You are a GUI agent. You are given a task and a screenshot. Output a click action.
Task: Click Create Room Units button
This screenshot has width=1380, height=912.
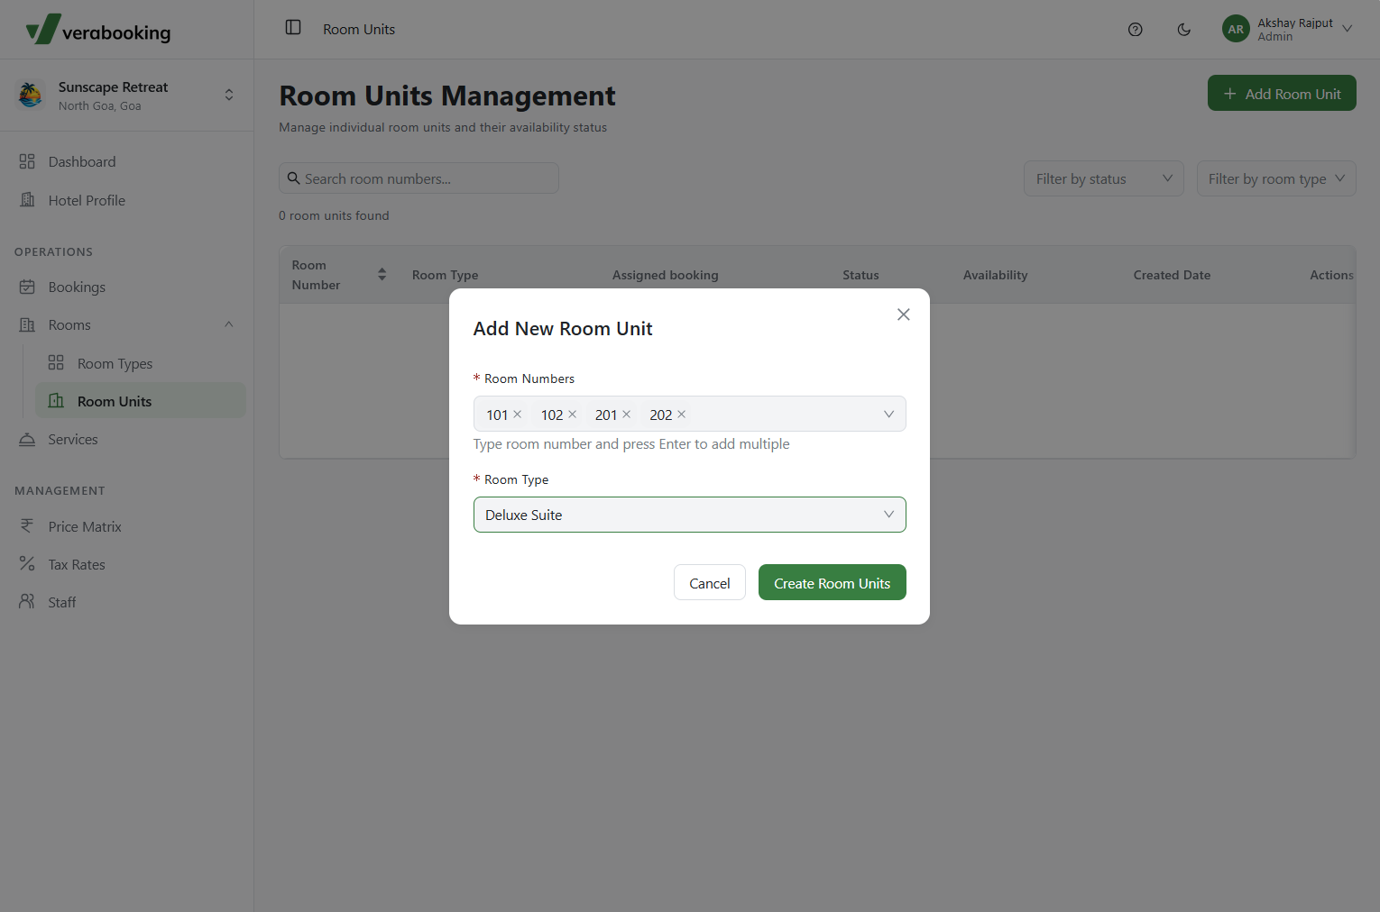833,582
